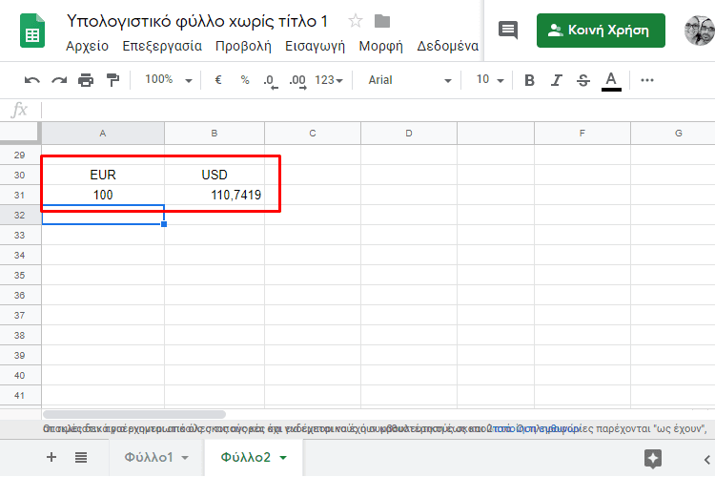Open the Google Sheets home icon
Screen dimensions: 715x477
32,31
